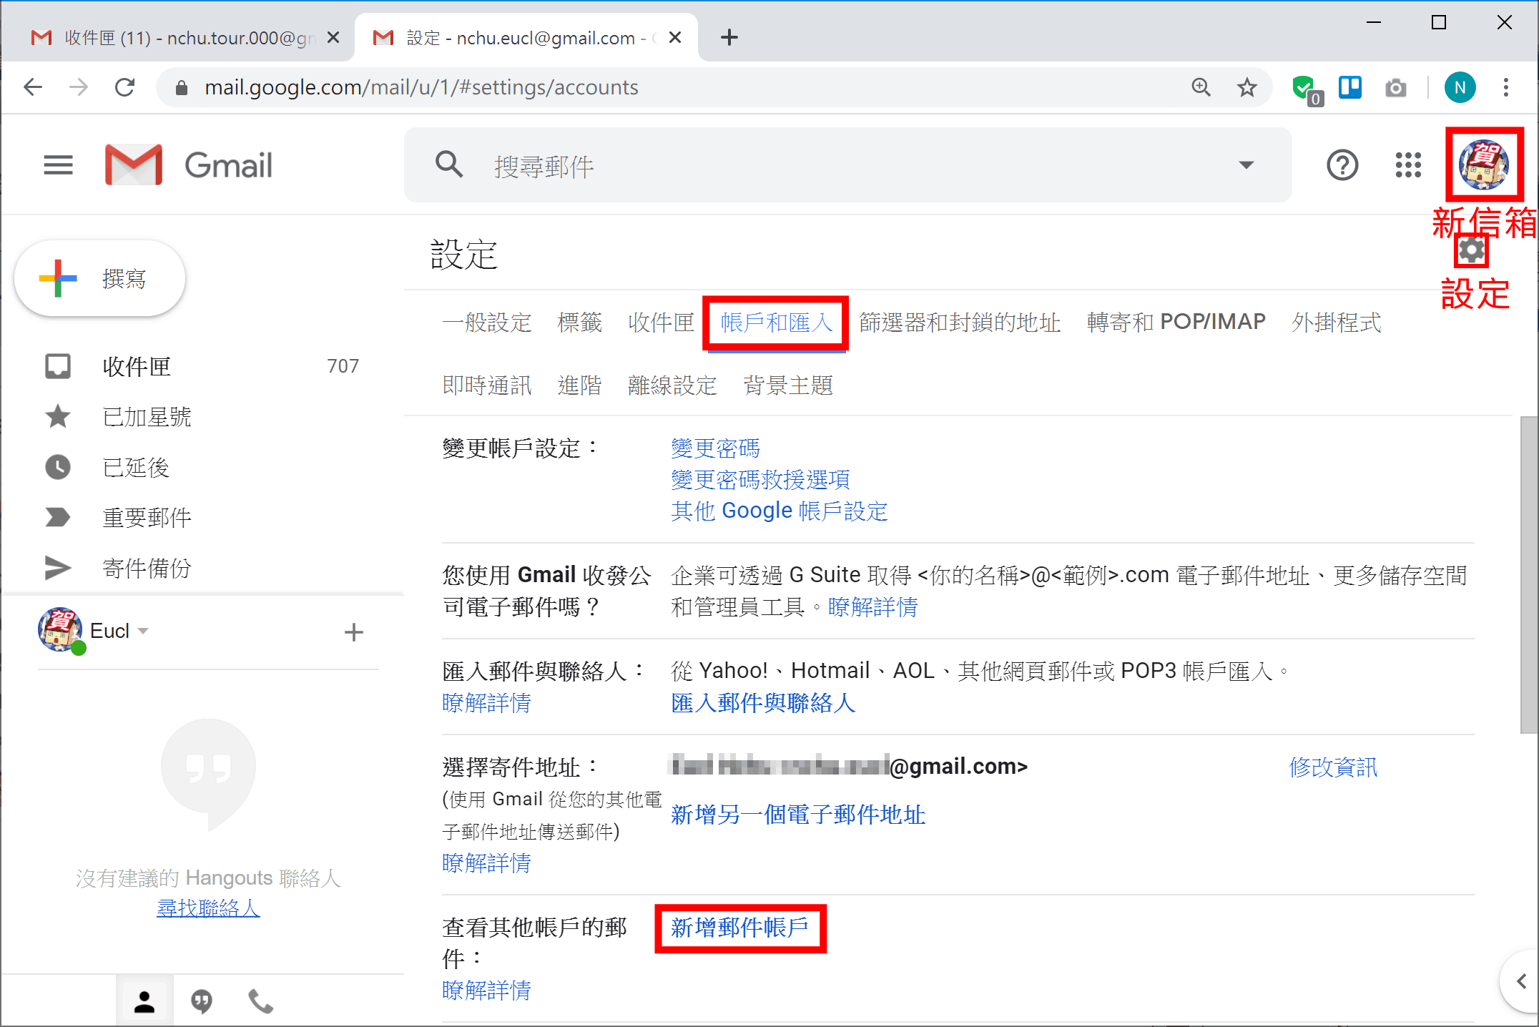Switch to the 篩選器和封鎖的地址 tab
Screen dimensions: 1539x1027
pos(960,323)
